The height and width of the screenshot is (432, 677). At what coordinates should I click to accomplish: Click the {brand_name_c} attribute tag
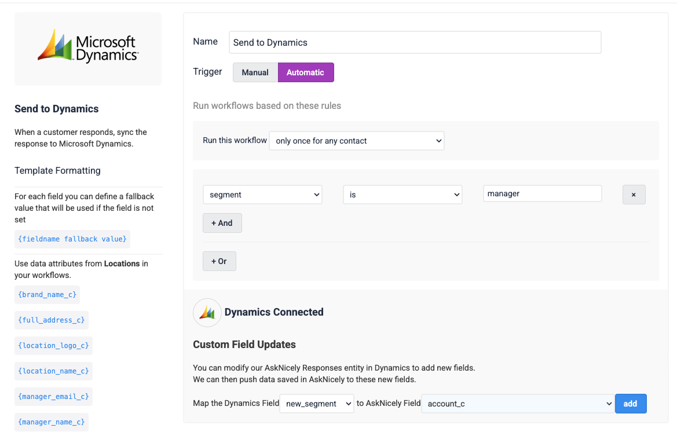tap(47, 295)
